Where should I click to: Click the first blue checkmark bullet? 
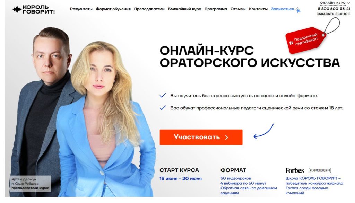tap(163, 96)
